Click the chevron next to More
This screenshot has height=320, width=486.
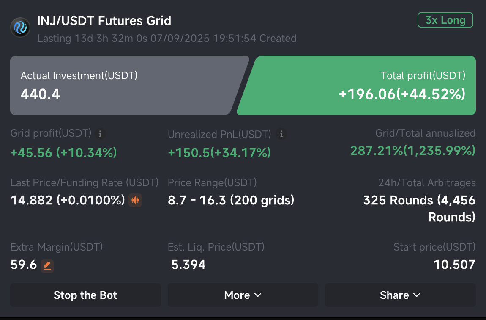tap(258, 295)
